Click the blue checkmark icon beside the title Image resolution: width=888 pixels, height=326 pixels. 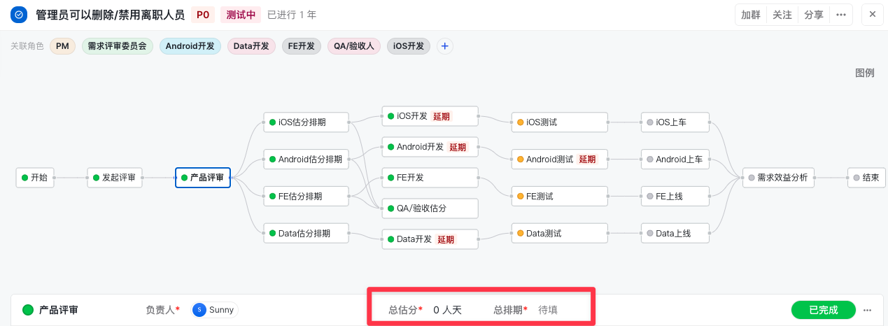coord(18,14)
